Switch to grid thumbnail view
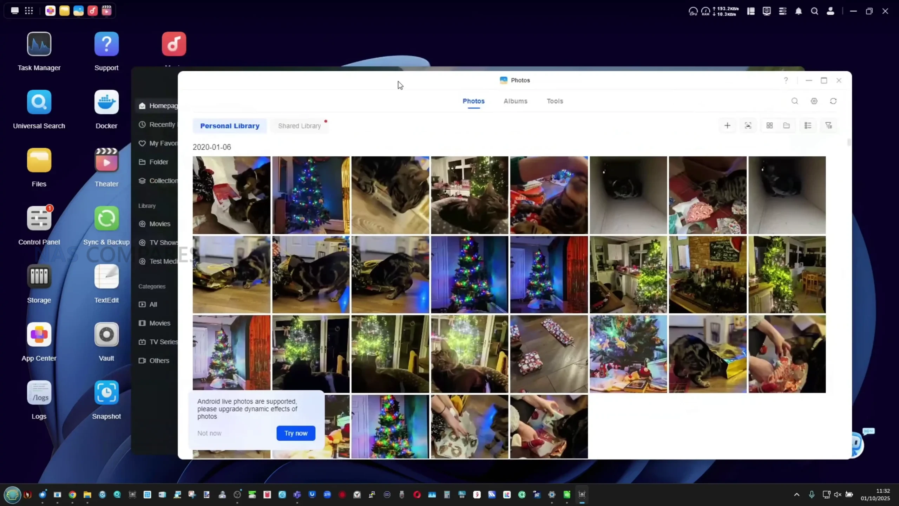The image size is (899, 506). point(769,125)
